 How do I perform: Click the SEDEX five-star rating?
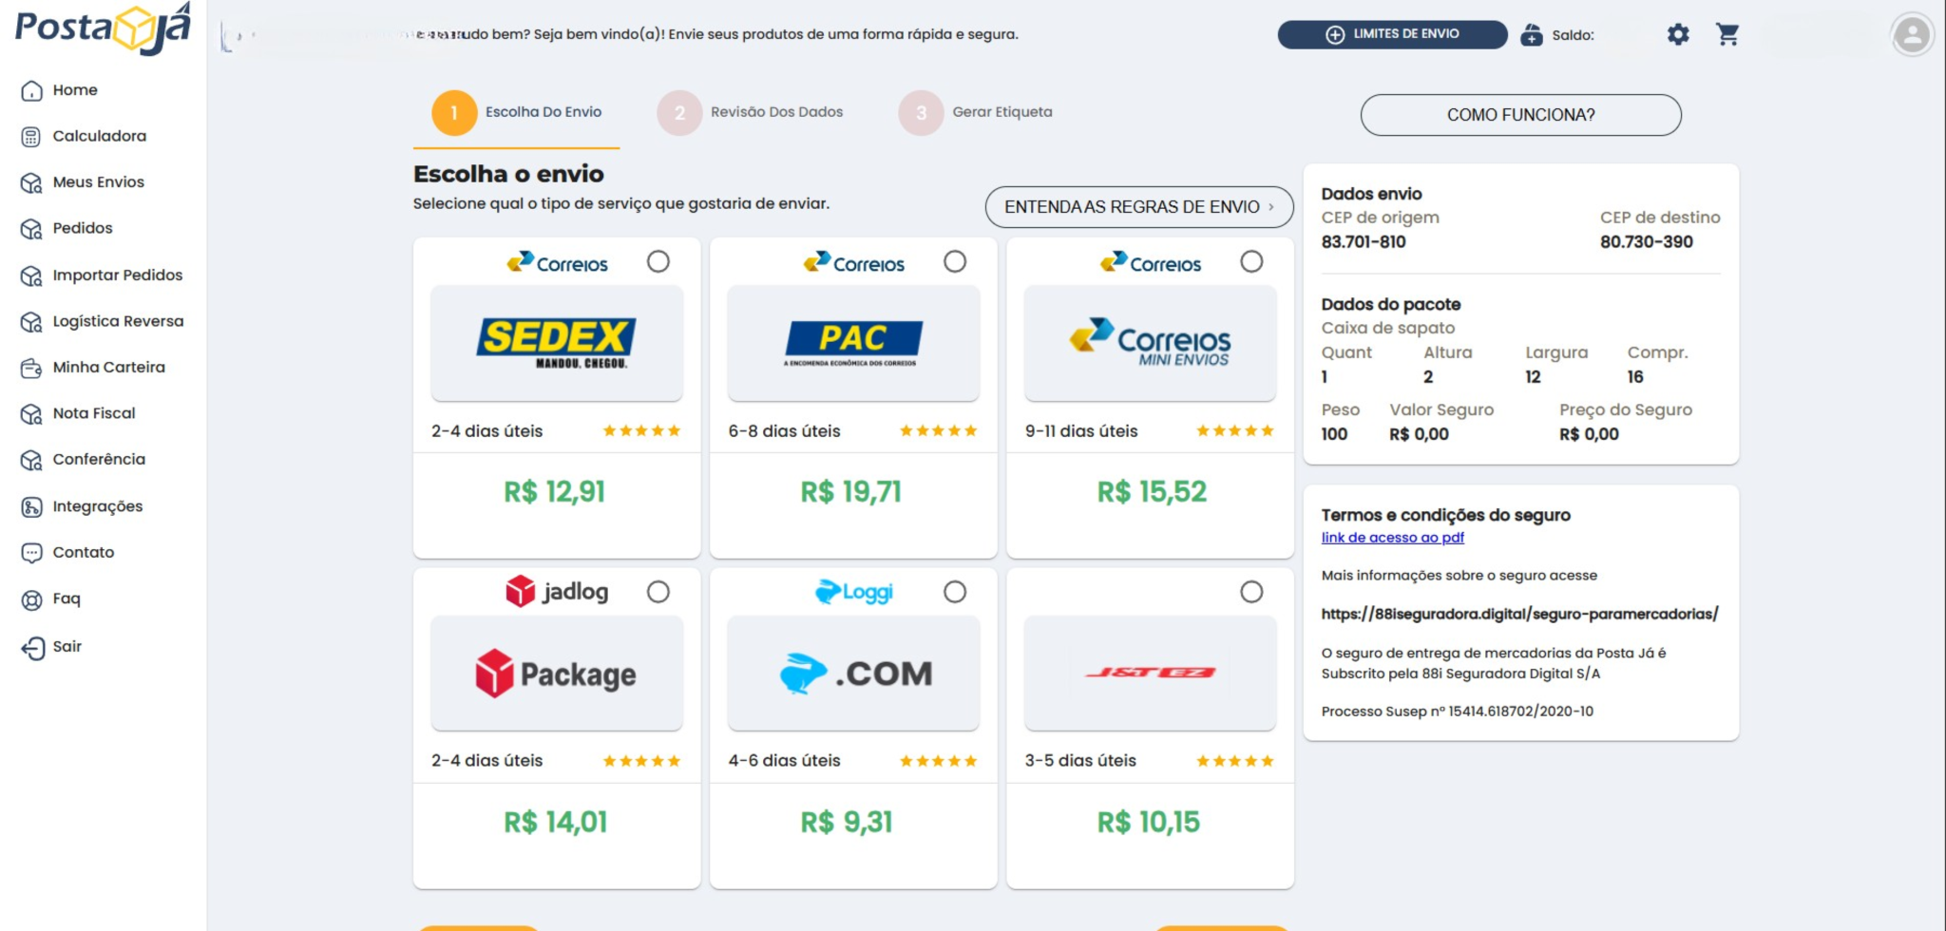[641, 431]
